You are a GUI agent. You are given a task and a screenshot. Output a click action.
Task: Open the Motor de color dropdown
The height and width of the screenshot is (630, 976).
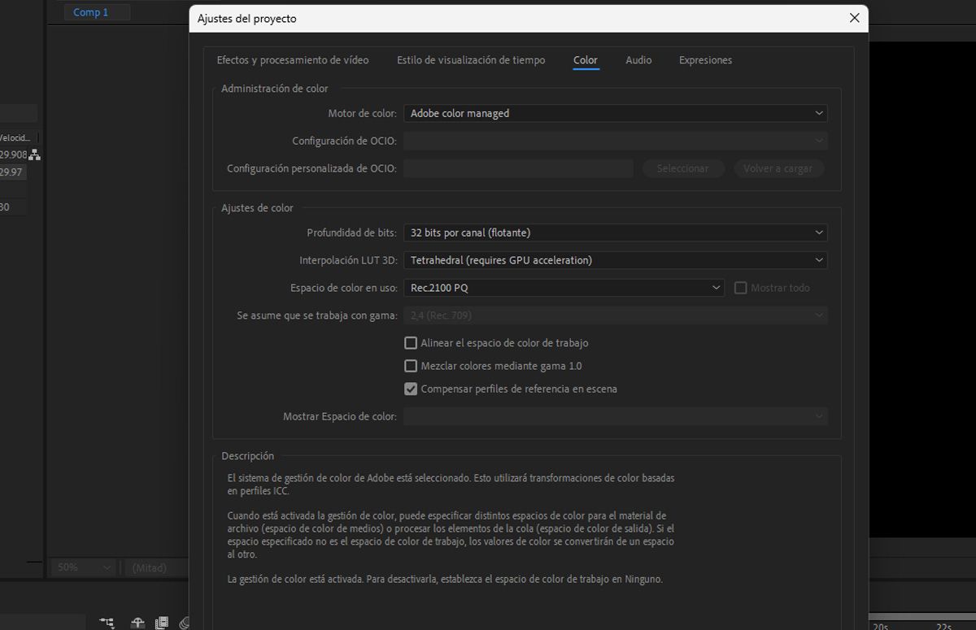(616, 113)
